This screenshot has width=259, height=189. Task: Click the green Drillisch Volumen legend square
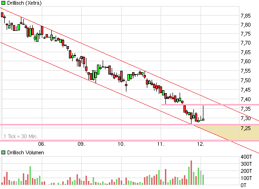(x=3, y=152)
